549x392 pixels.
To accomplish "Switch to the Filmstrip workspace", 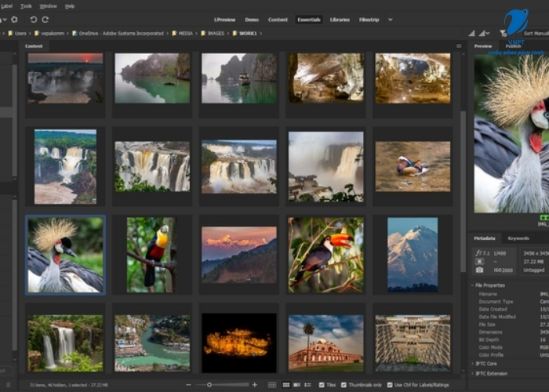I will (x=369, y=20).
